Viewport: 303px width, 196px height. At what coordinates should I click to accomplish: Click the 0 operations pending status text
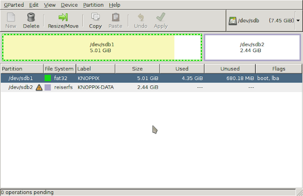pos(27,192)
